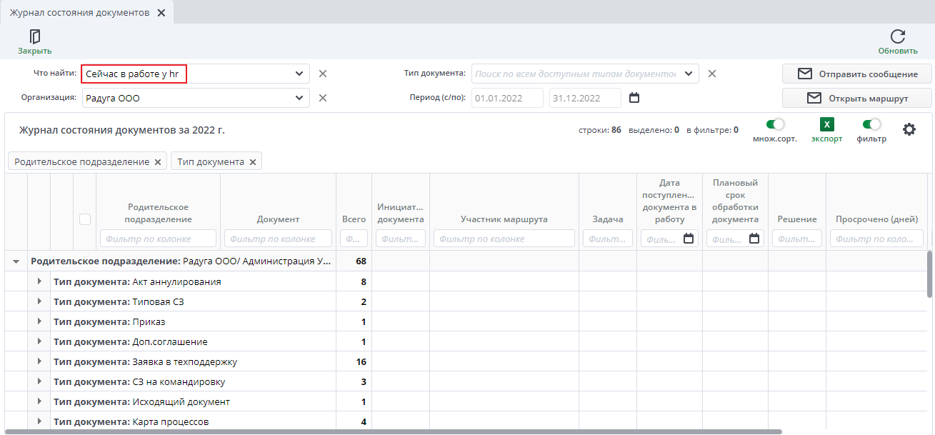Open the 'Тип документа' dropdown
The height and width of the screenshot is (435, 935).
tap(688, 74)
